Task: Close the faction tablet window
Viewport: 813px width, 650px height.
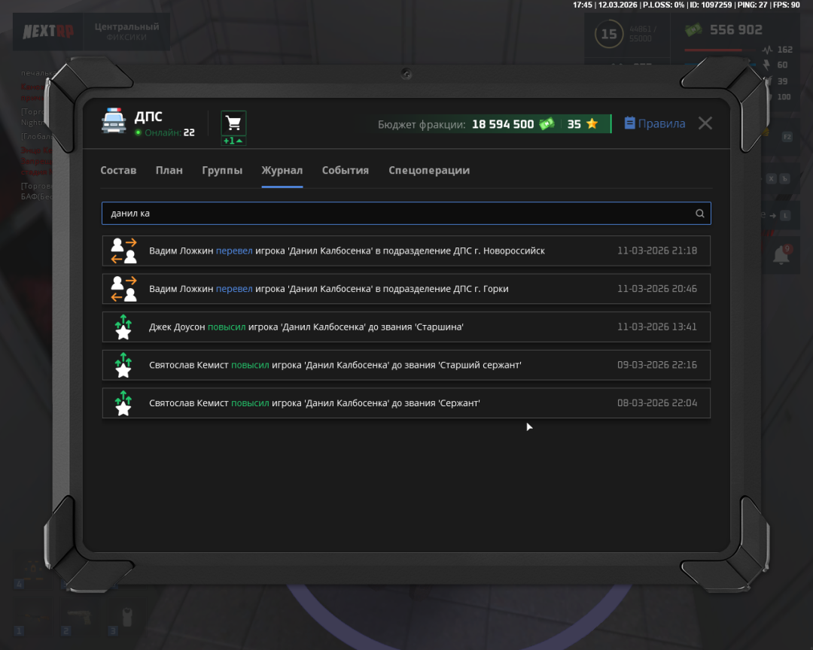Action: [x=705, y=123]
